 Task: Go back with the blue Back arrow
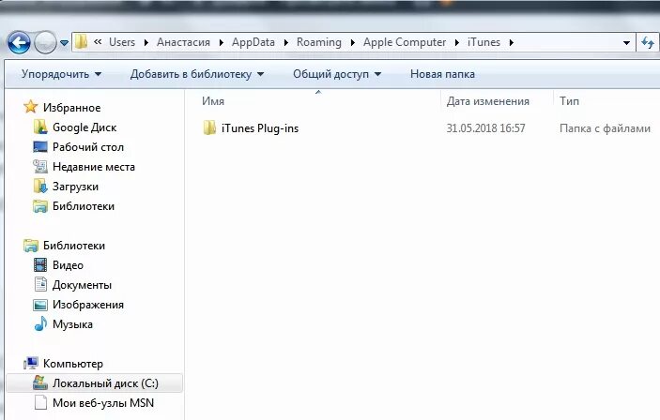19,42
